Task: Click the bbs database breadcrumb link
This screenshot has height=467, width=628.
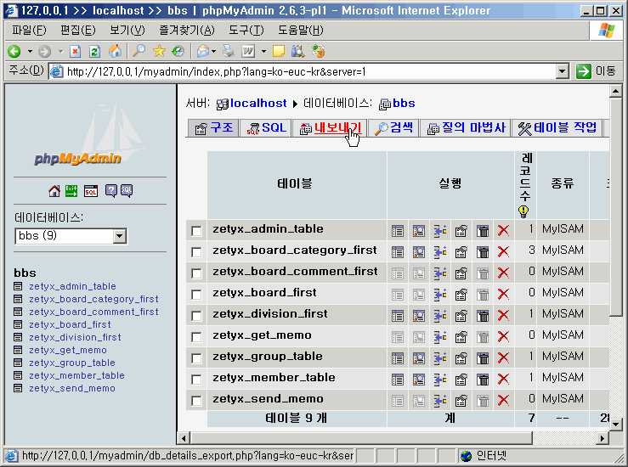Action: click(x=404, y=104)
